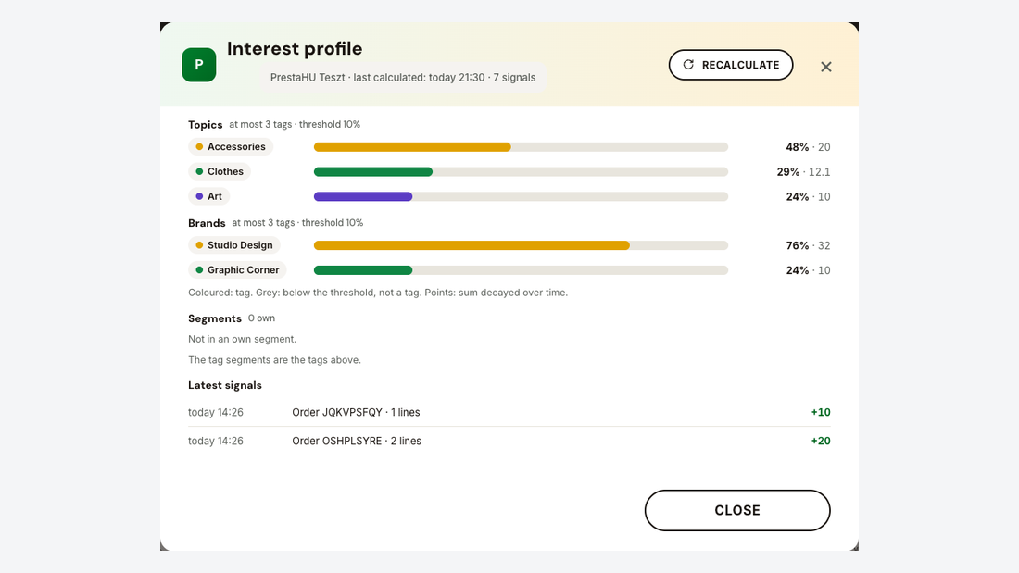The width and height of the screenshot is (1019, 573).
Task: Click the Studio Design progress bar
Action: tap(521, 245)
